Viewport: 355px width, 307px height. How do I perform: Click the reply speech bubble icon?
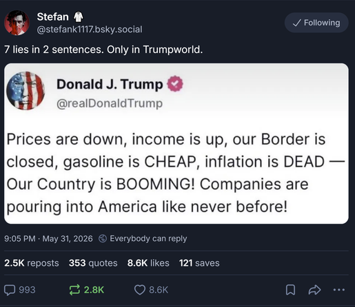point(10,290)
